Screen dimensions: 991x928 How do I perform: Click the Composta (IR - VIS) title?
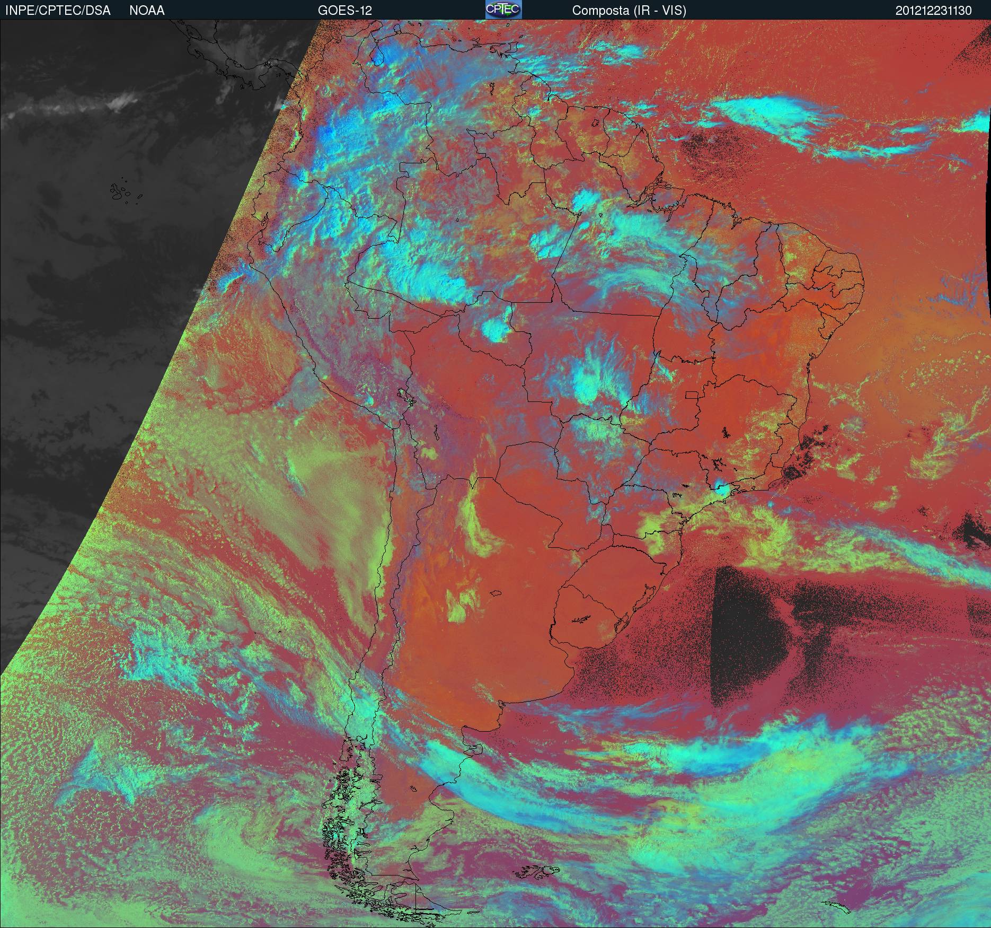click(629, 11)
